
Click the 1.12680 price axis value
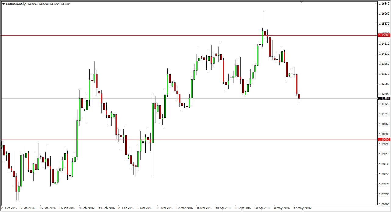(384, 84)
